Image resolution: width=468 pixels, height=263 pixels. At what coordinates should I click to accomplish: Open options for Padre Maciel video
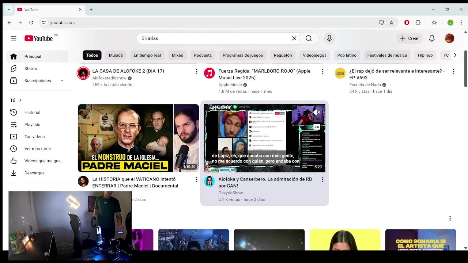click(x=196, y=179)
